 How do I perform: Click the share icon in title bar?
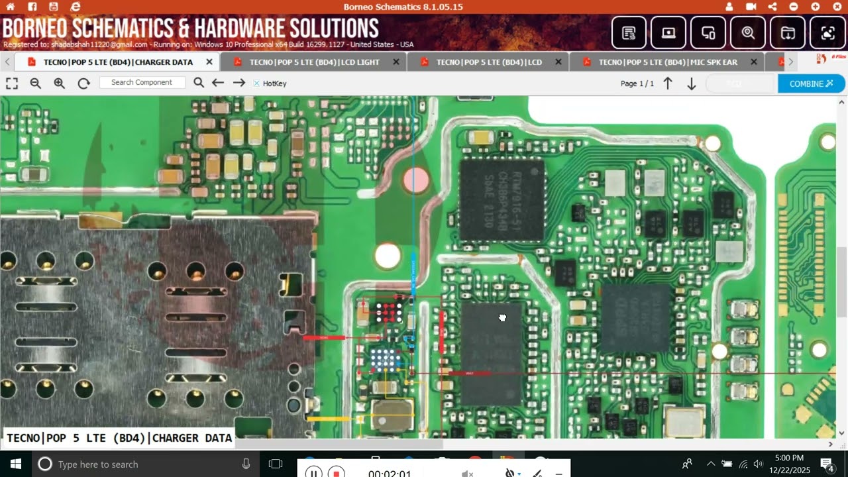coord(772,7)
